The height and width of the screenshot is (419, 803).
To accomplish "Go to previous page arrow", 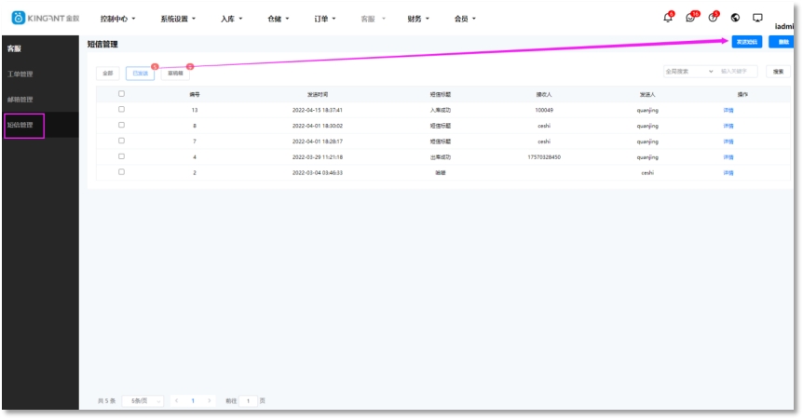I will point(176,400).
